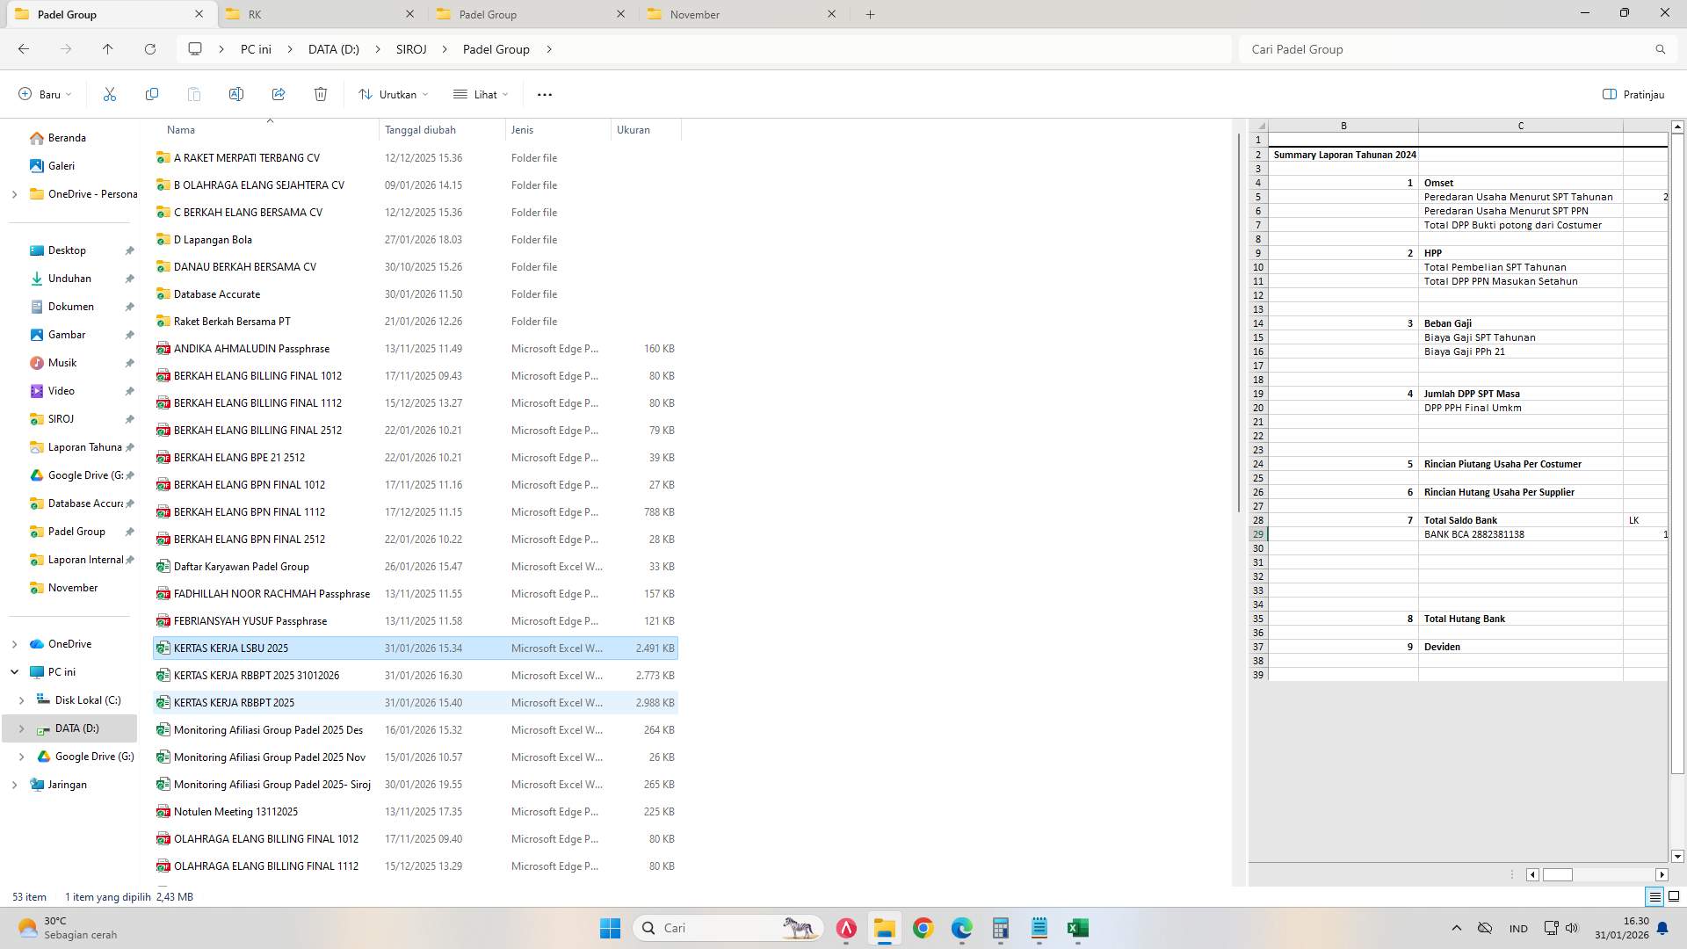This screenshot has height=949, width=1687.
Task: Click the Refresh icon in the address bar
Action: tap(149, 49)
